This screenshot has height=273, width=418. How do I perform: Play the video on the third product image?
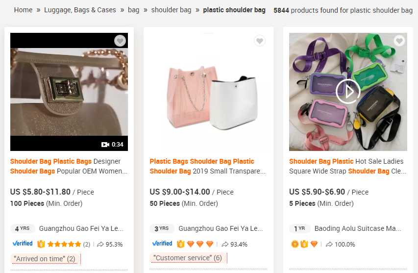pyautogui.click(x=348, y=91)
